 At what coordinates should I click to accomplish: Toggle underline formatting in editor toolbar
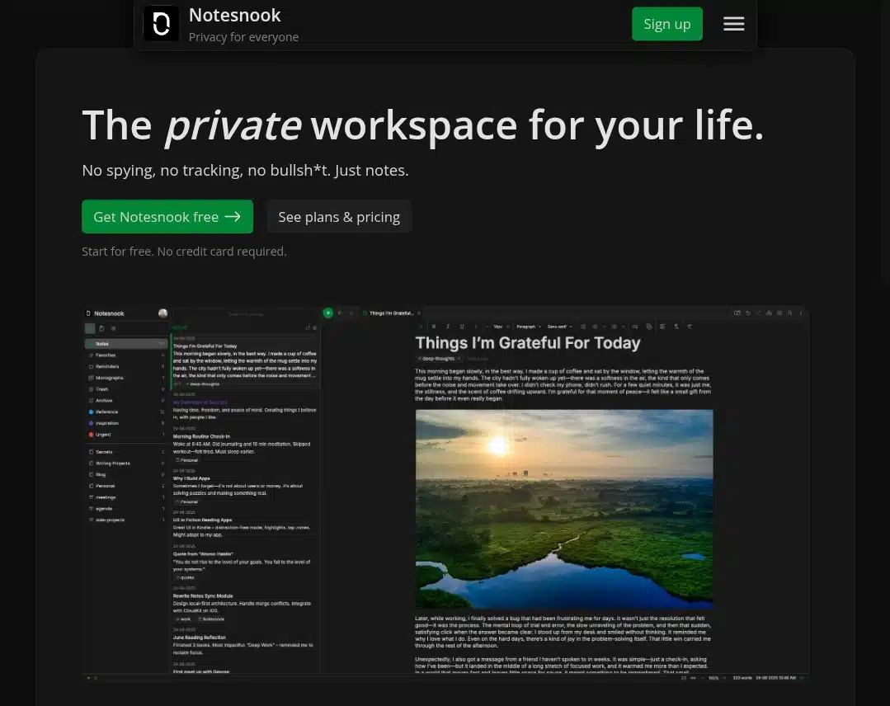(461, 327)
